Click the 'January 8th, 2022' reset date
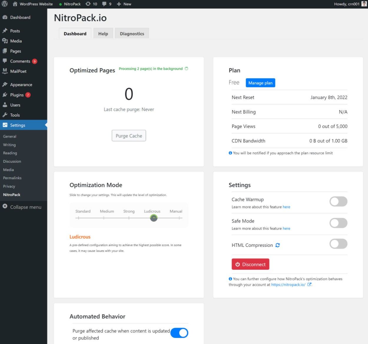 coord(329,97)
